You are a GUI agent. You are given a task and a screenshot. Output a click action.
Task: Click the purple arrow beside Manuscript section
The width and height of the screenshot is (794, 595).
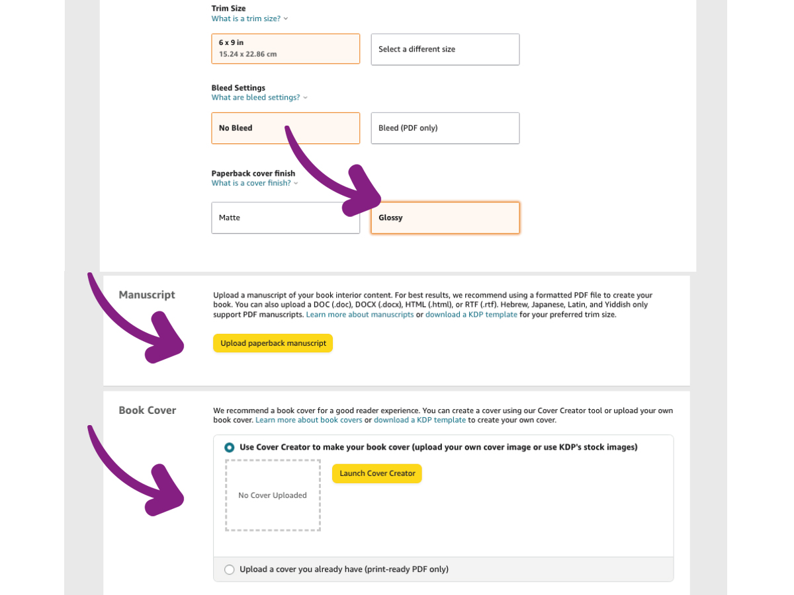132,324
